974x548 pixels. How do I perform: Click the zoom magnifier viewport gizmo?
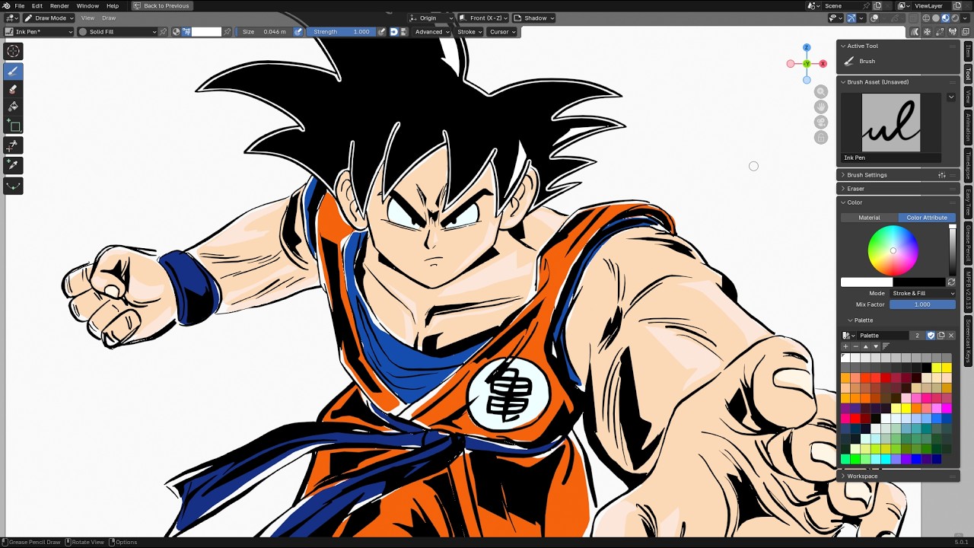(820, 91)
